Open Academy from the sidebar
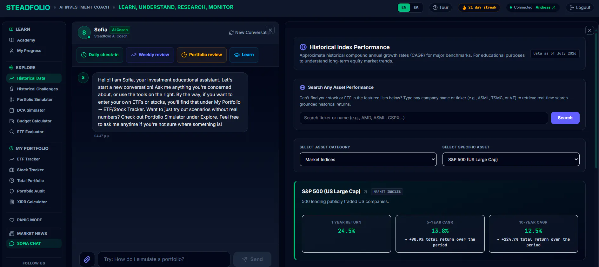599x267 pixels. coord(34,40)
